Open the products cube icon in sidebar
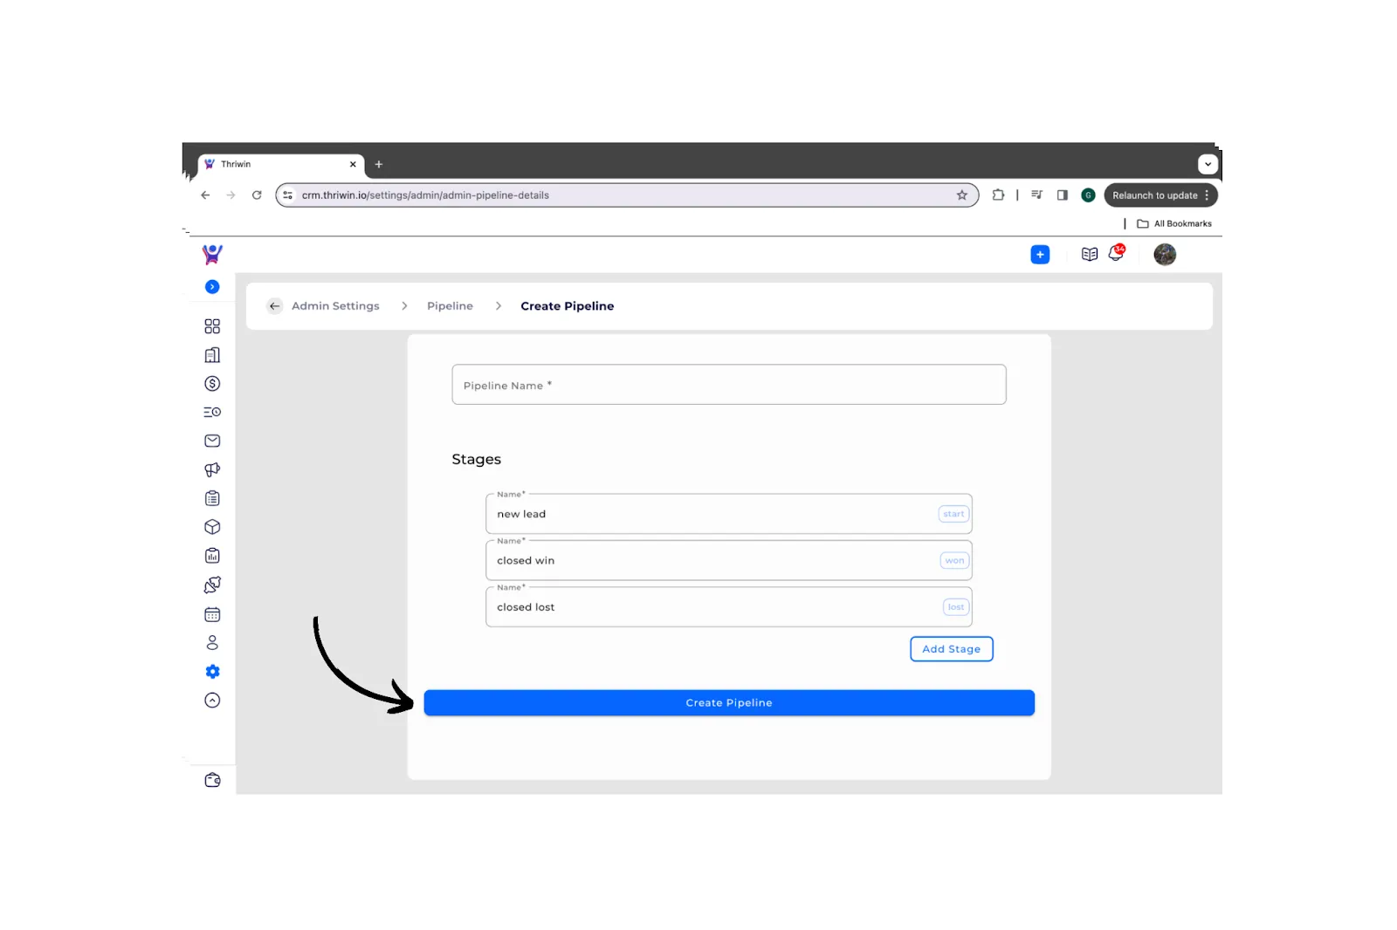The width and height of the screenshot is (1397, 930). (212, 527)
